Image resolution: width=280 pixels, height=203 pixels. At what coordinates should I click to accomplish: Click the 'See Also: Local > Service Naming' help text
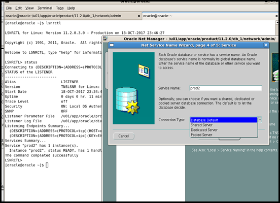234,150
